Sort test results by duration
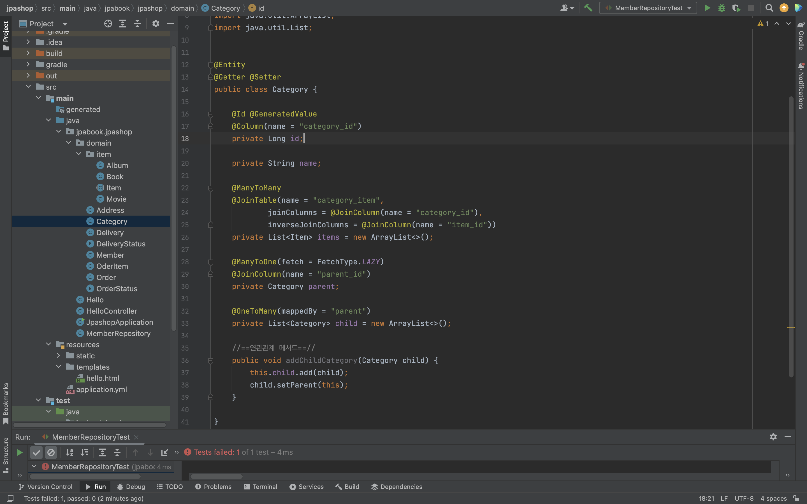 [x=84, y=452]
